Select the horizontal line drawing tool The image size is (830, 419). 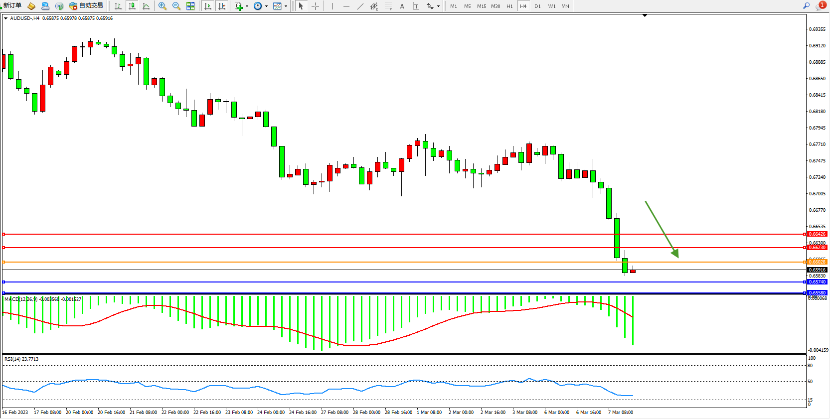(x=346, y=6)
